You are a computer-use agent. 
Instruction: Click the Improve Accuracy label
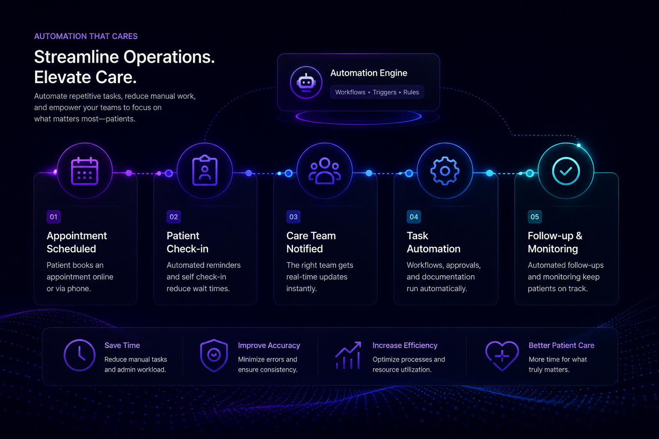(269, 346)
